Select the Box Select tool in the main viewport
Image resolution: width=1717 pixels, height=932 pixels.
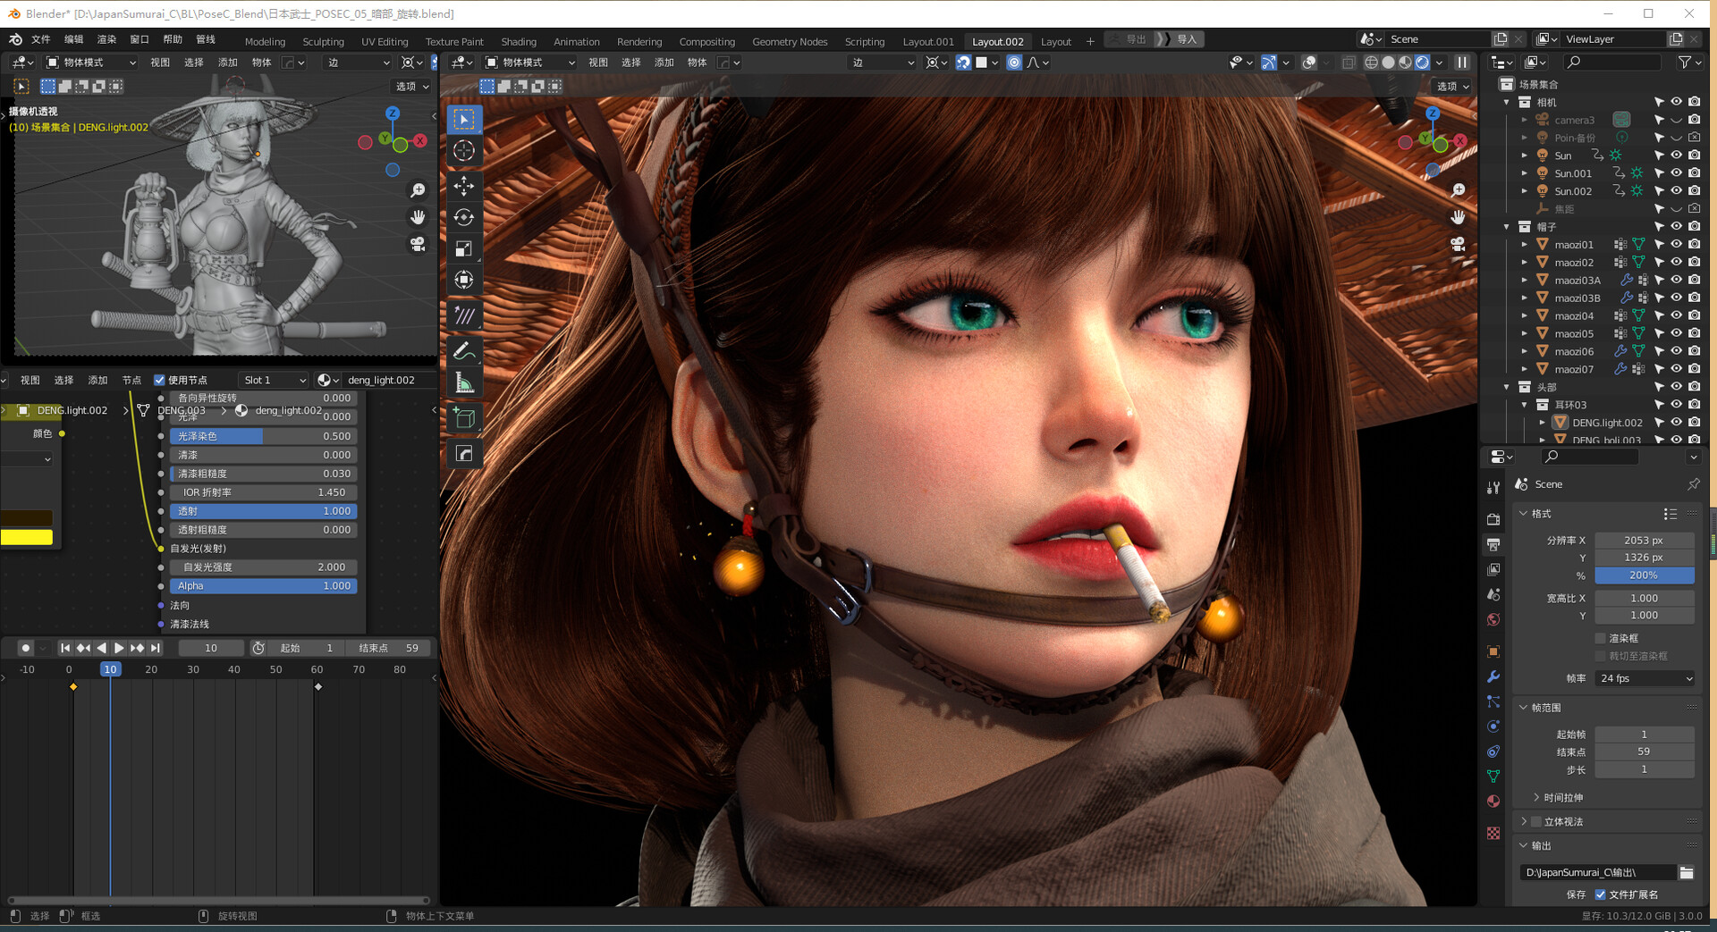(x=464, y=119)
